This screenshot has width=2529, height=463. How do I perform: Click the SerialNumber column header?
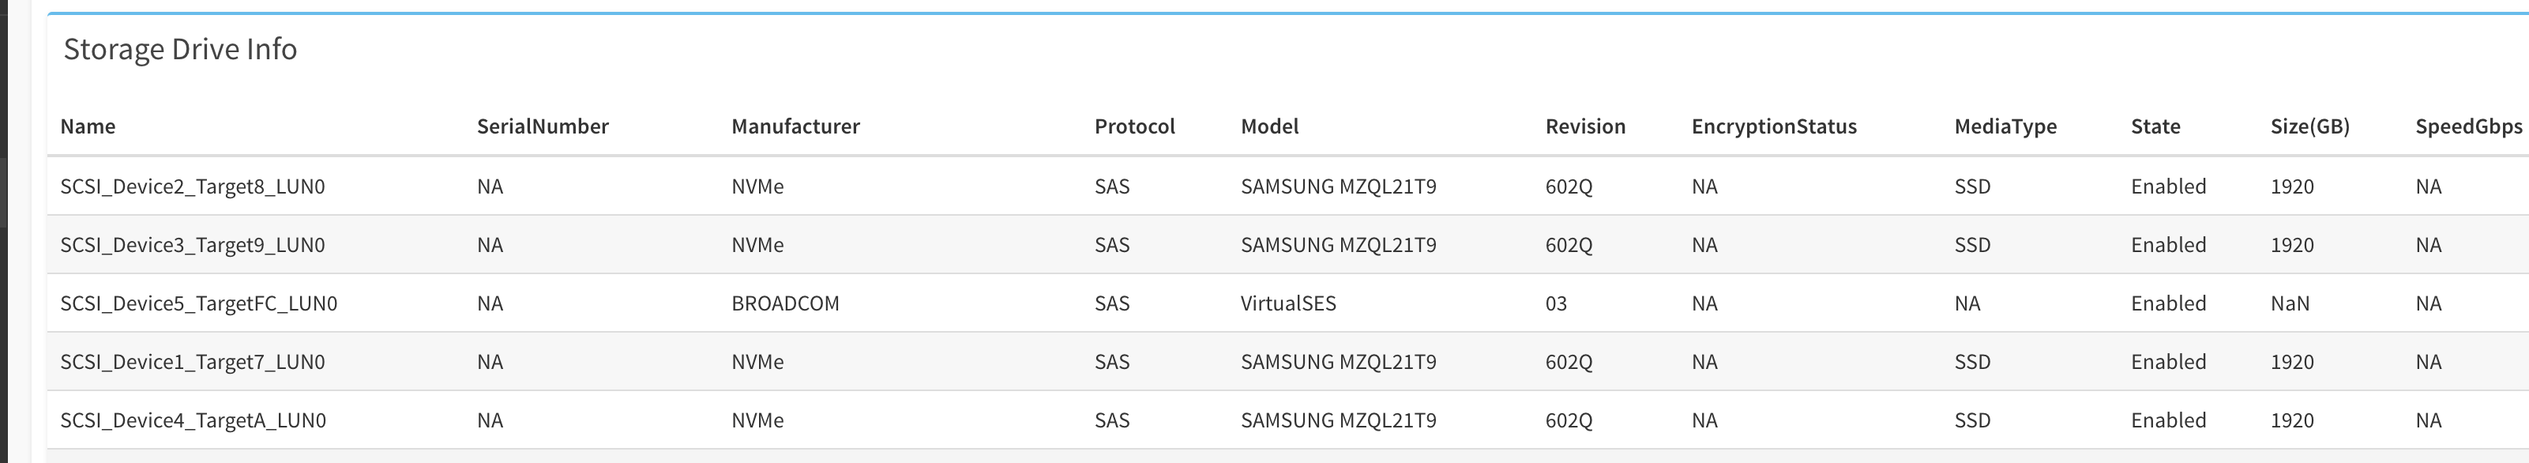542,126
